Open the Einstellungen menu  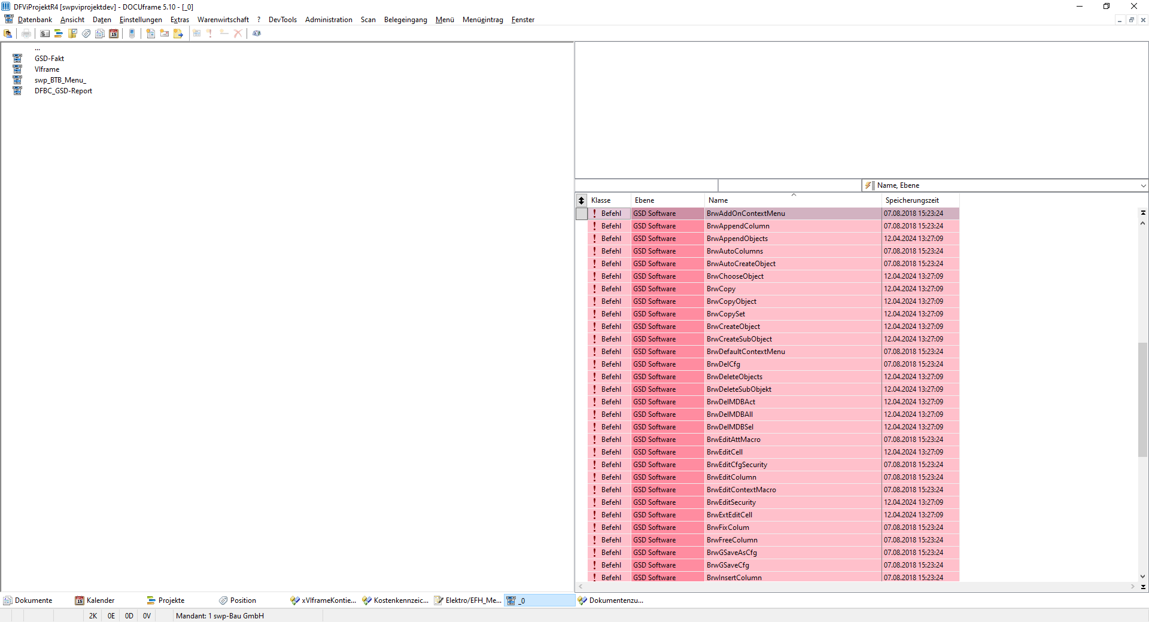(141, 20)
